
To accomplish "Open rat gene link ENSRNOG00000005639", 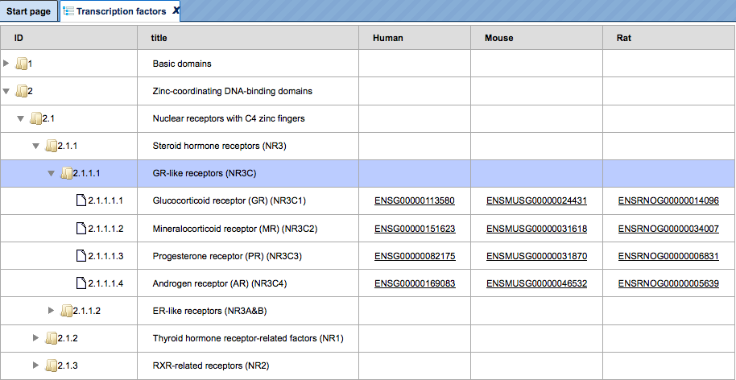I will coord(668,283).
